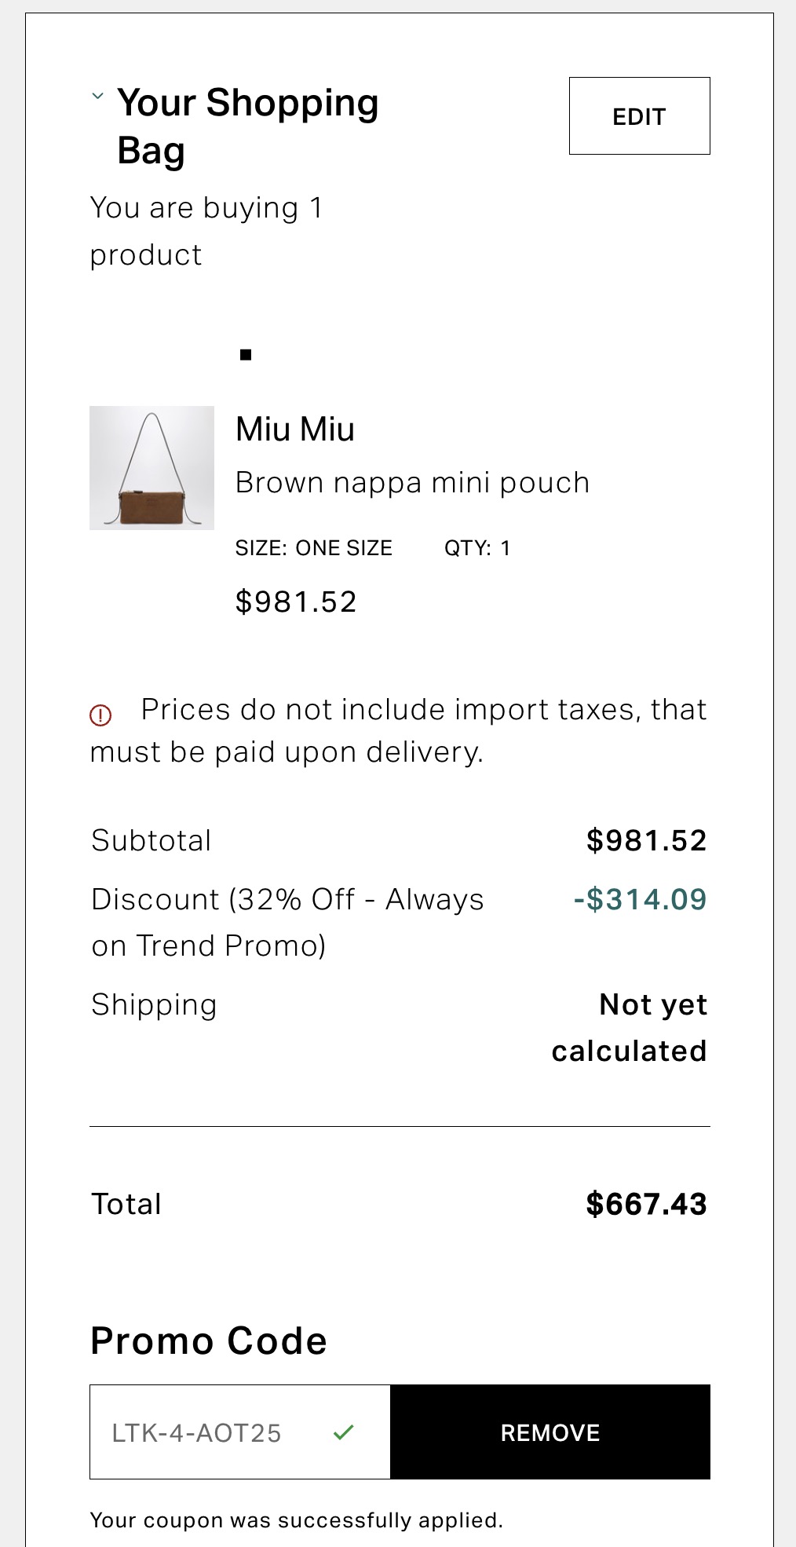The image size is (796, 1547).
Task: Click the SIZE: ONE SIZE label
Action: 314,548
